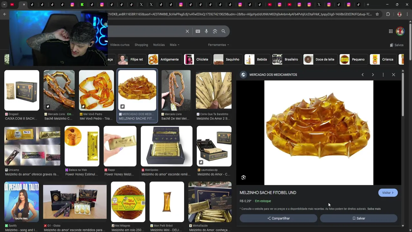
Task: Click the Salvar button in preview panel
Action: pyautogui.click(x=359, y=218)
